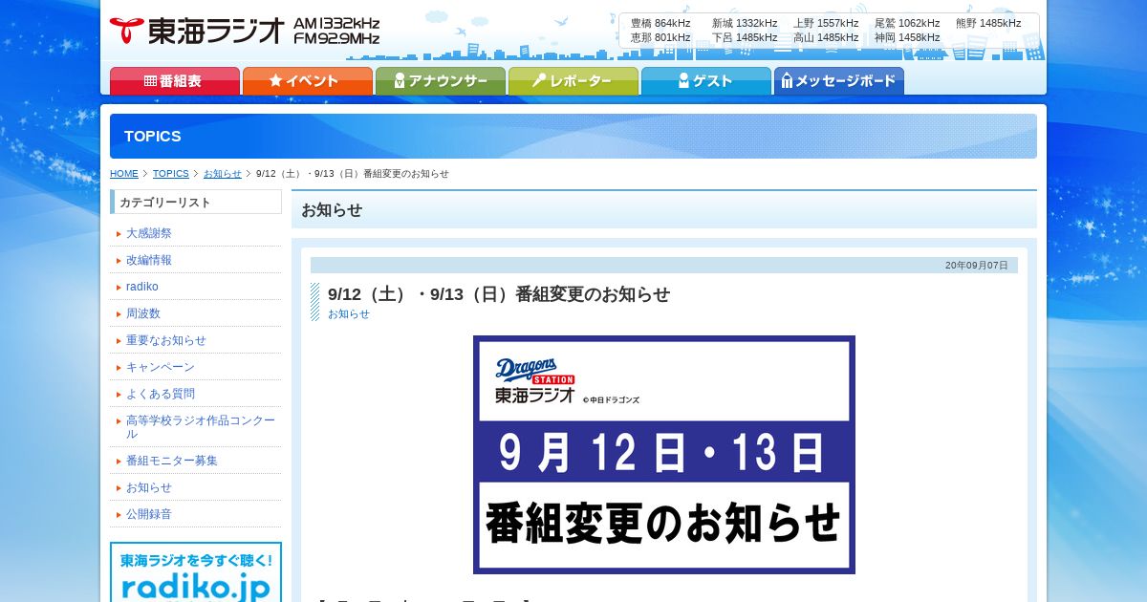This screenshot has height=602, width=1147.
Task: Open the アナウンサー tab
Action: pos(440,81)
